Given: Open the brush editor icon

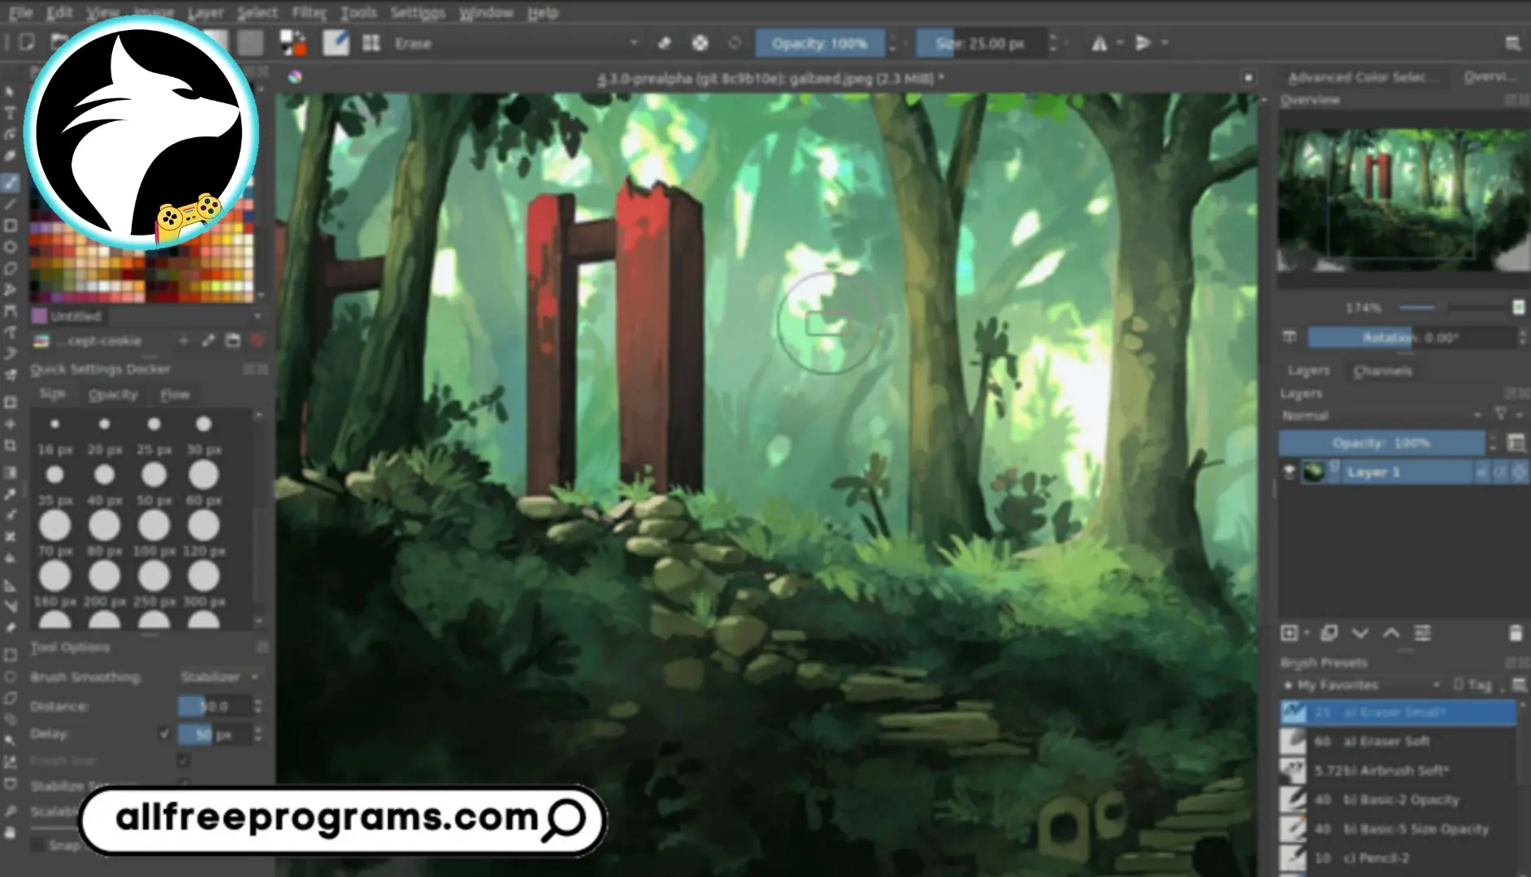Looking at the screenshot, I should point(336,44).
